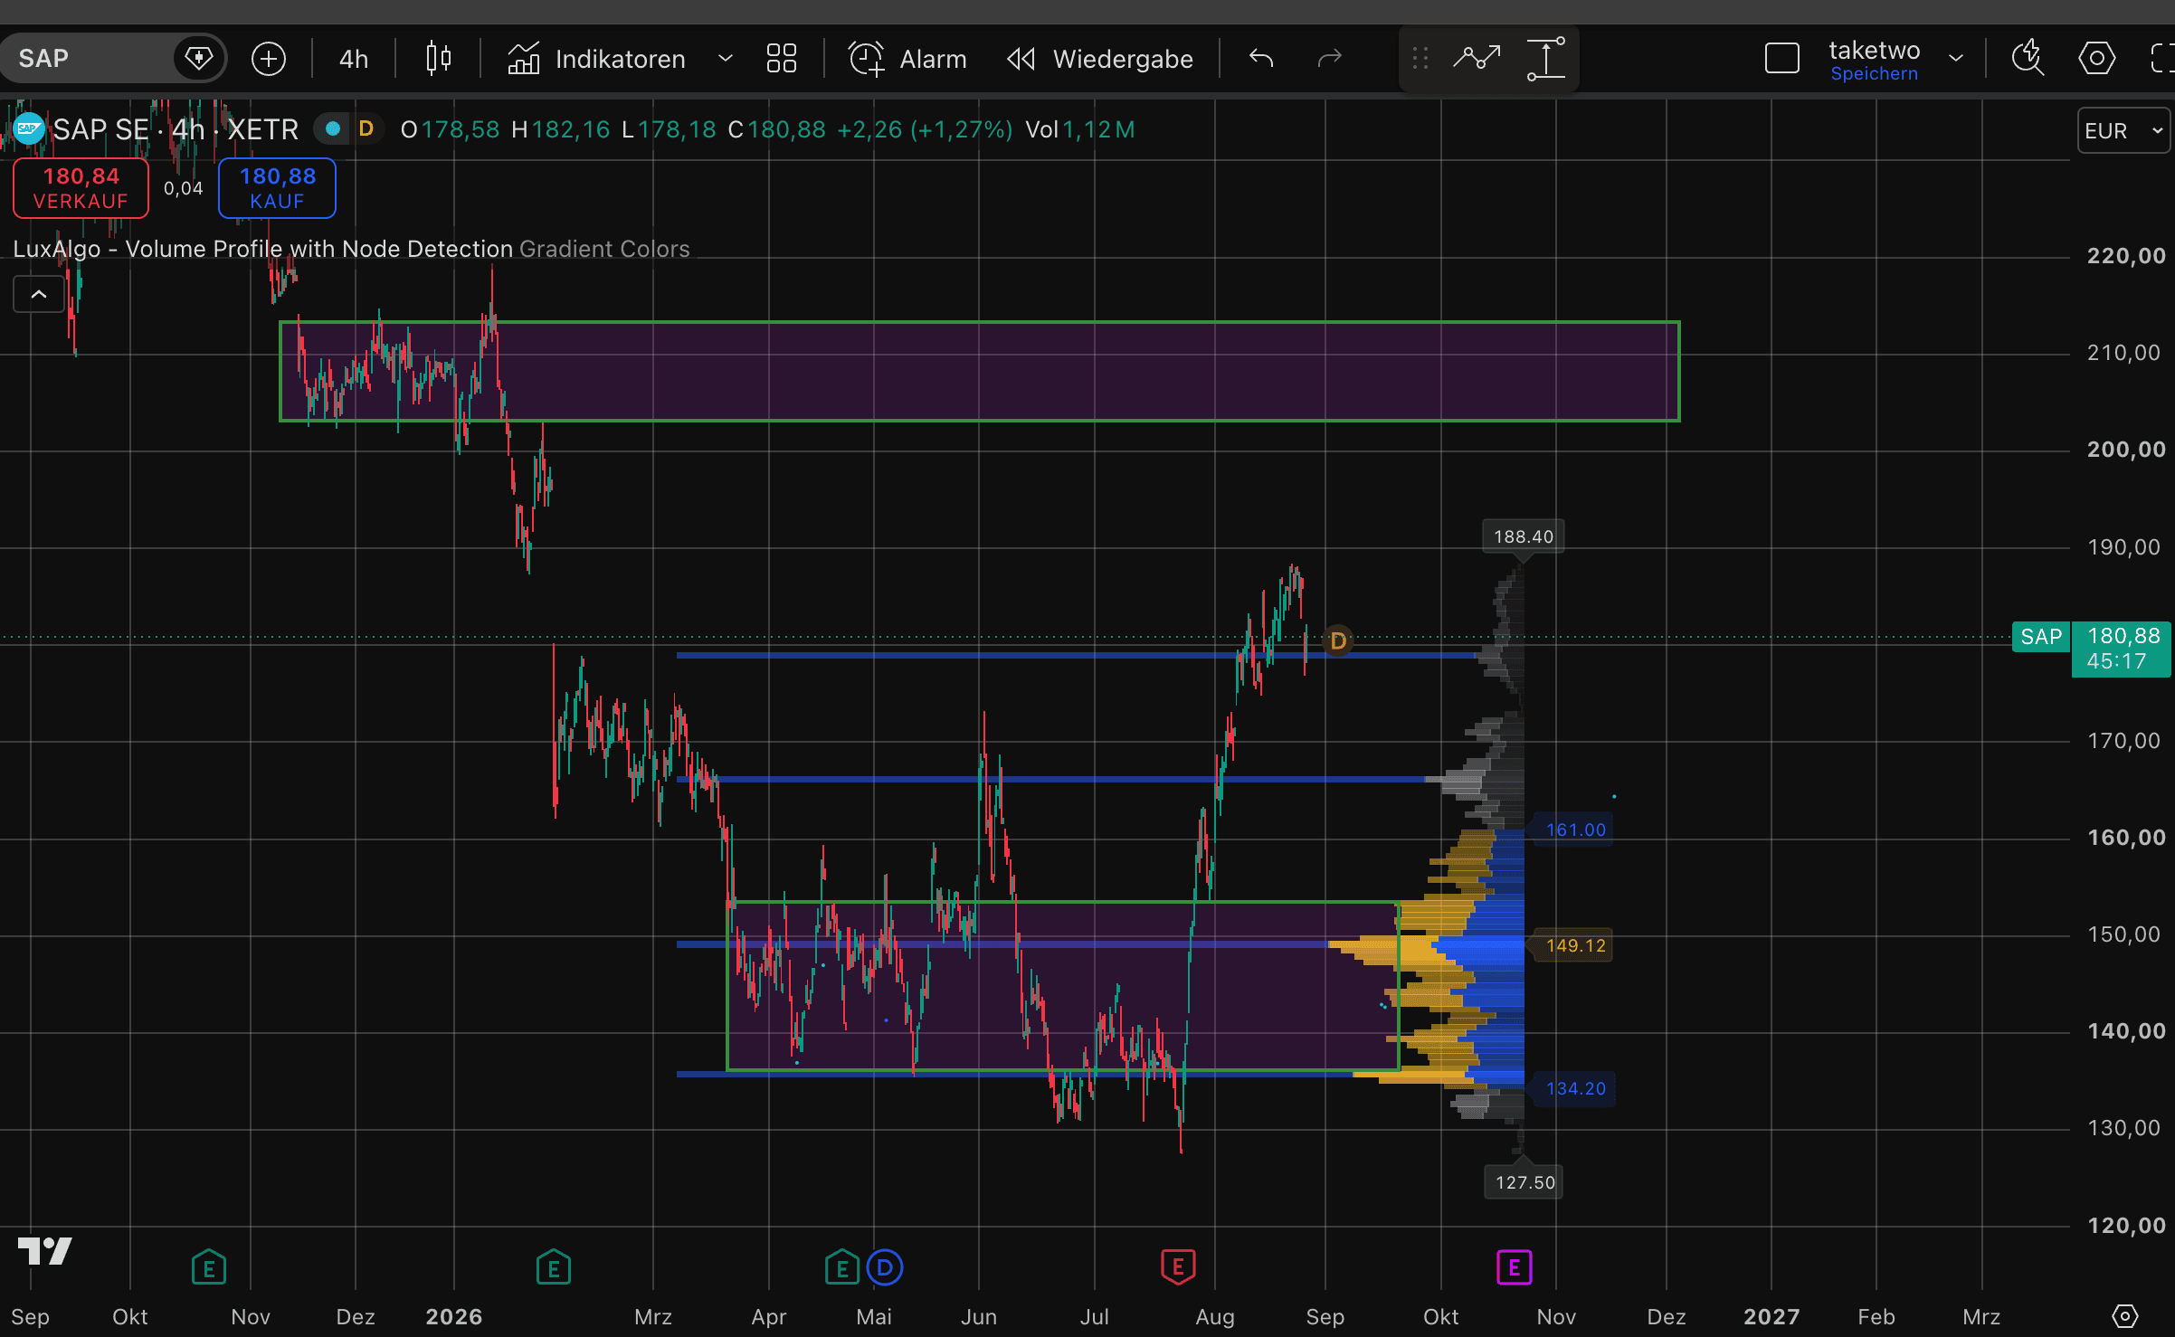Viewport: 2175px width, 1337px height.
Task: Undo the last chart action
Action: tap(1261, 59)
